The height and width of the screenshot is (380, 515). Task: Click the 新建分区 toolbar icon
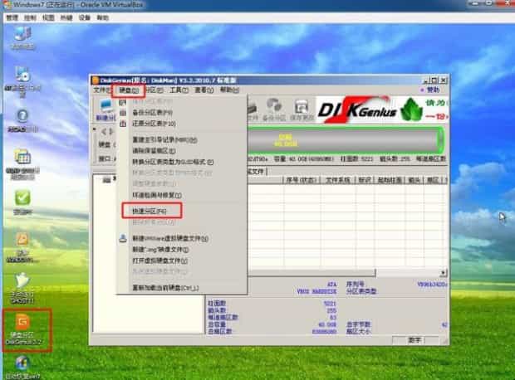click(x=105, y=110)
